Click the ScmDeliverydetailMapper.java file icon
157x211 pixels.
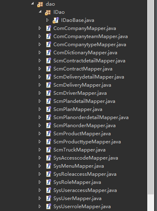point(49,77)
